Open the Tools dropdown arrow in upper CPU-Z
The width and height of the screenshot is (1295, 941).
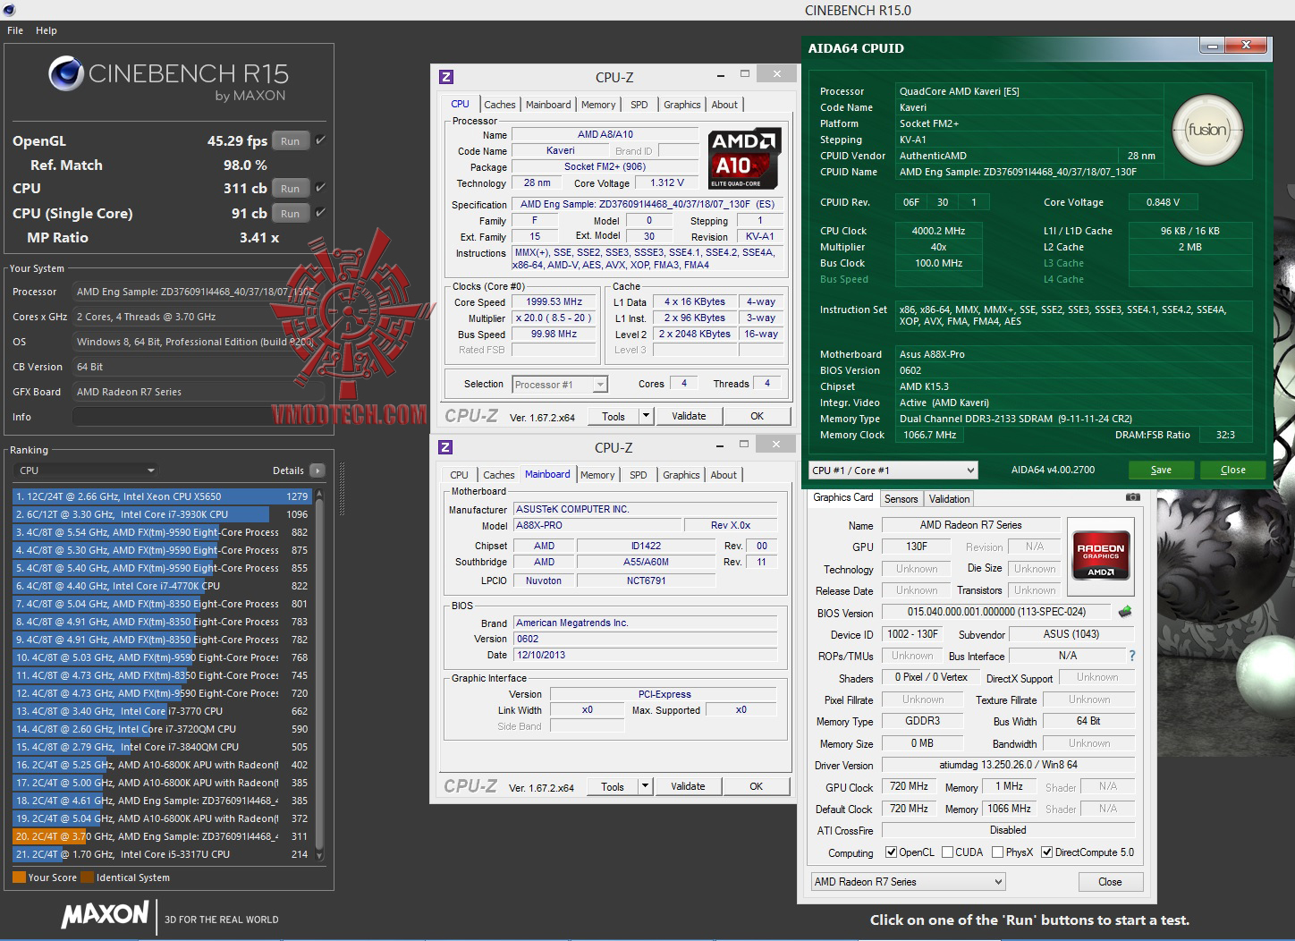pyautogui.click(x=645, y=416)
